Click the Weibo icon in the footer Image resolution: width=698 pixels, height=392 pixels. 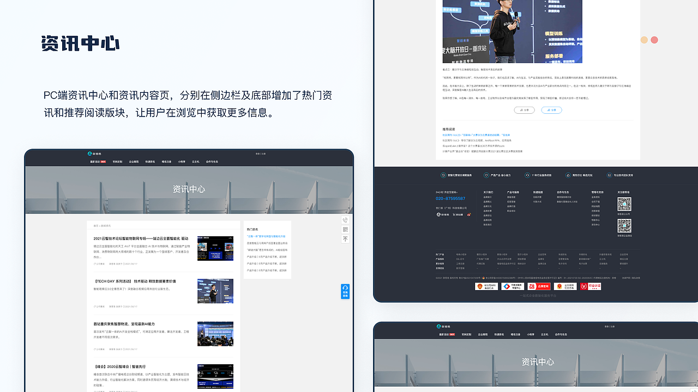[468, 215]
